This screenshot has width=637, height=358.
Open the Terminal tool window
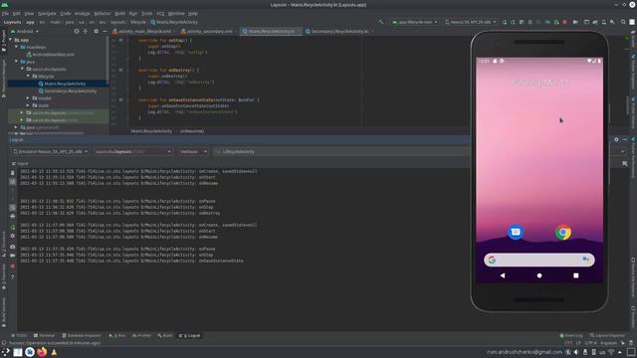44,336
